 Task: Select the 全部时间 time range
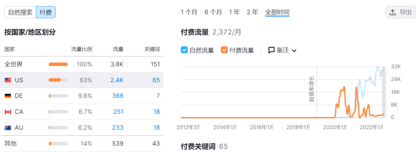277,12
